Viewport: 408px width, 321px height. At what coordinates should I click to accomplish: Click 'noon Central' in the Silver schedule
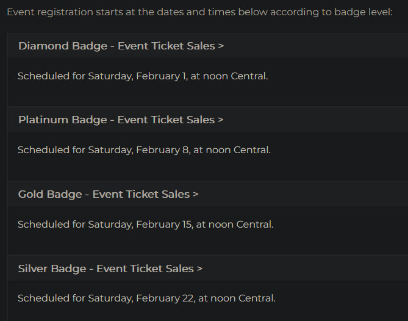pos(243,298)
